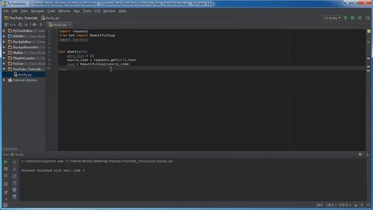
Task: Expand the PlaylistCrawler folder
Action: (4, 58)
